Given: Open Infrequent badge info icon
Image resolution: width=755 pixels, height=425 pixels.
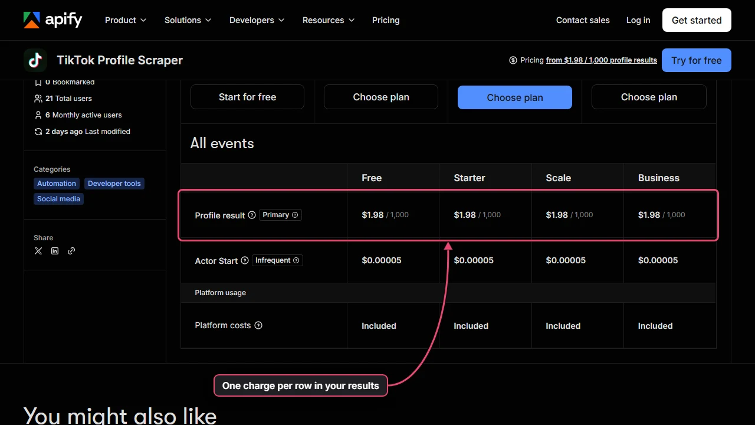Looking at the screenshot, I should [296, 260].
